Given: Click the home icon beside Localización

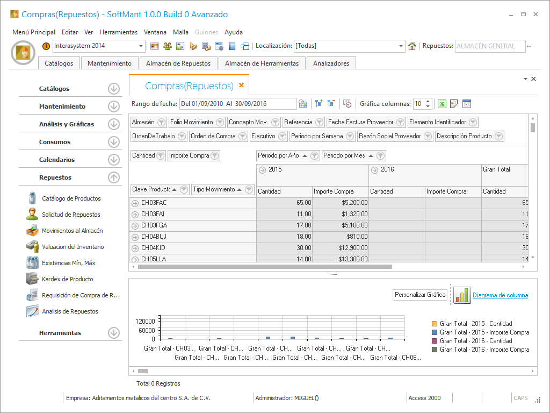Looking at the screenshot, I should [412, 46].
